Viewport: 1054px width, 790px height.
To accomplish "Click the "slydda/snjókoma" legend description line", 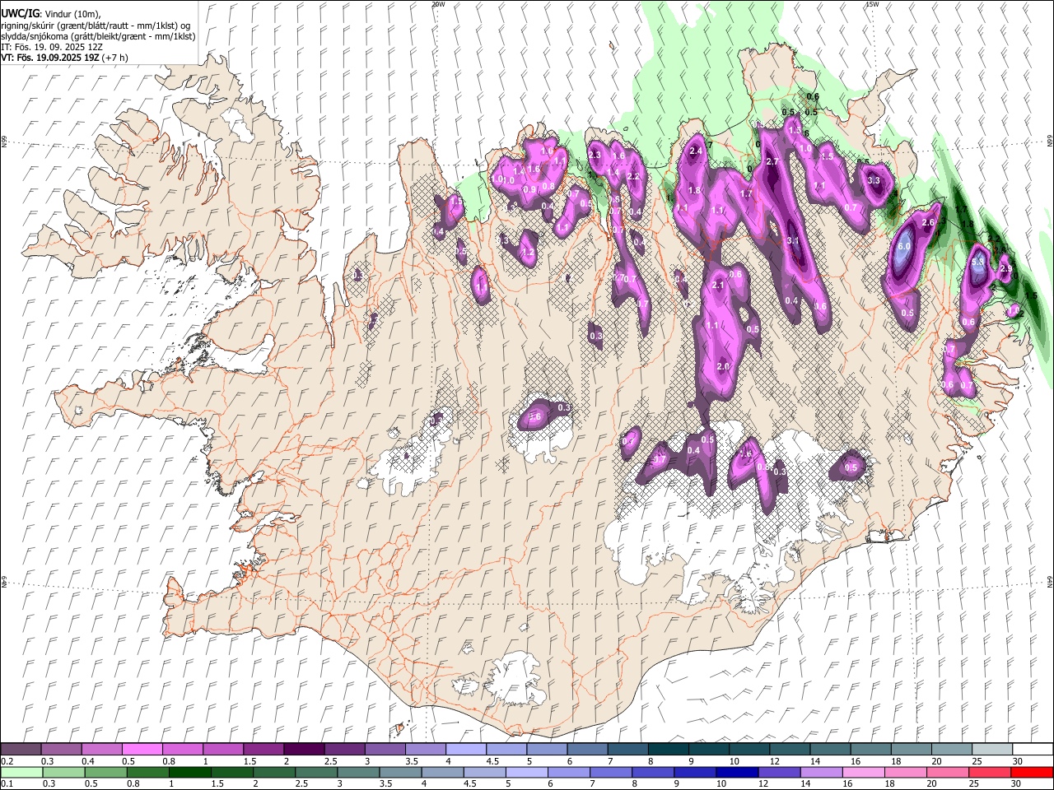I will pyautogui.click(x=98, y=36).
